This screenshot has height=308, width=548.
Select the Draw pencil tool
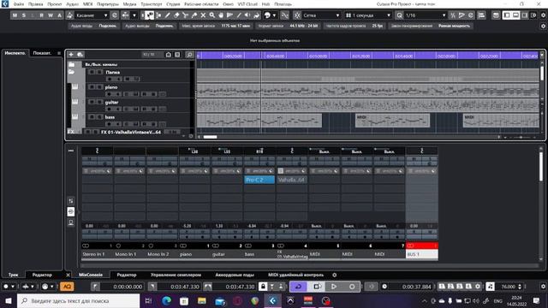(168, 15)
